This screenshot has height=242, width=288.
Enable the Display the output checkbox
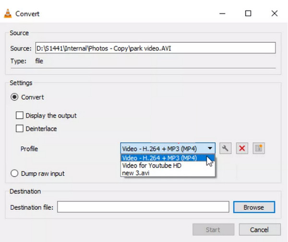click(x=20, y=116)
